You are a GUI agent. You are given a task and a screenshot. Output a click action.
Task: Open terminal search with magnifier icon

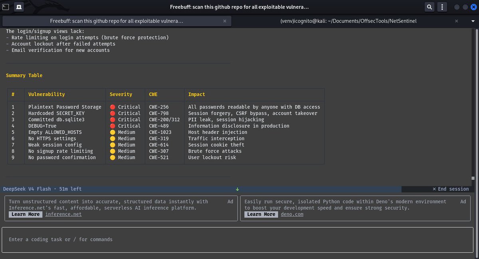(x=429, y=7)
